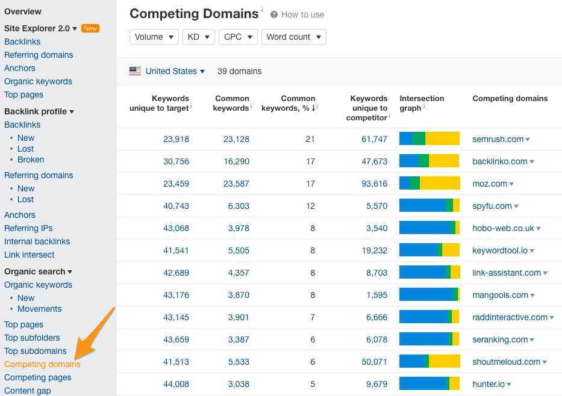Open the Volume filter dropdown
The width and height of the screenshot is (562, 396).
(x=154, y=37)
